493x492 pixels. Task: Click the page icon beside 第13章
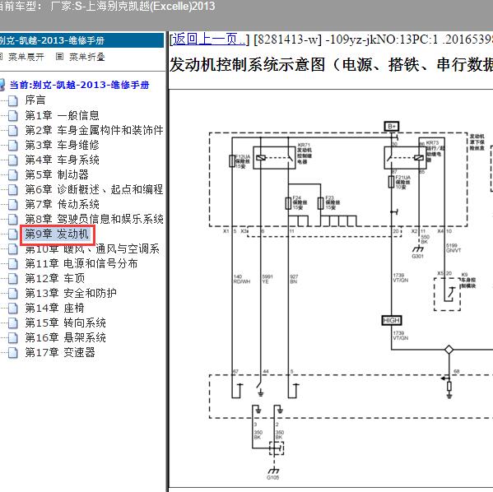point(13,294)
